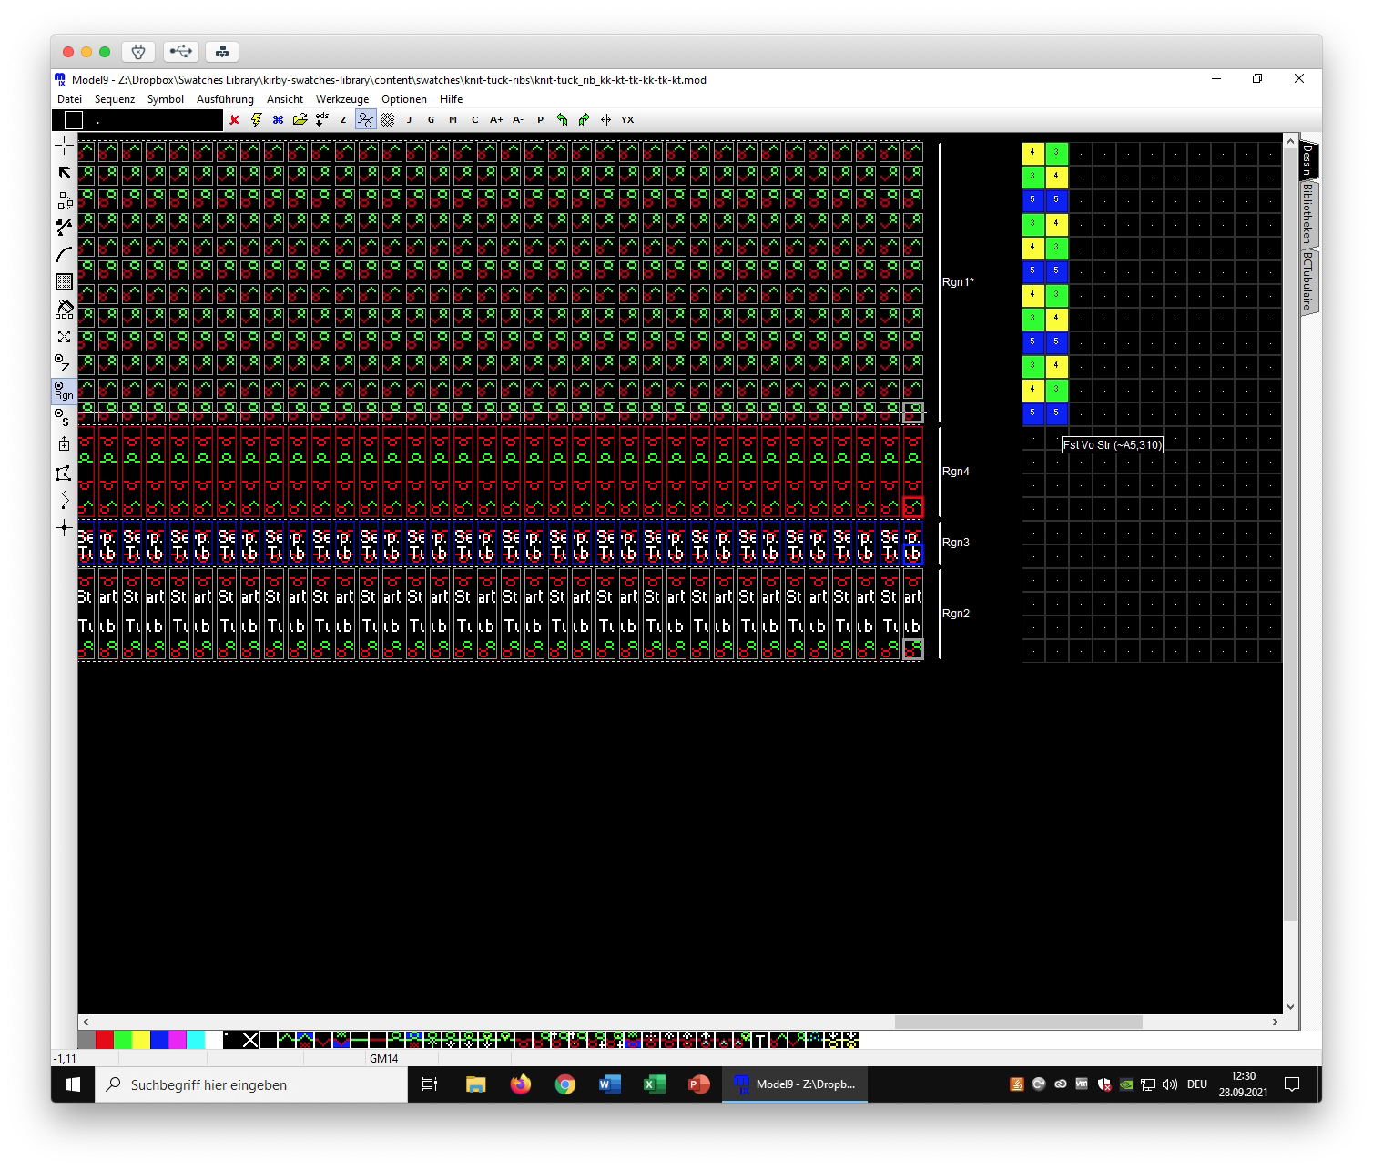
Task: Select the paint bucket fill tool
Action: [x=65, y=309]
